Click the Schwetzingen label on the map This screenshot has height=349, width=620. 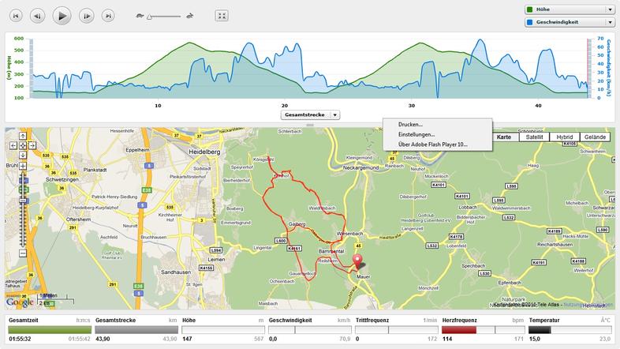point(62,179)
